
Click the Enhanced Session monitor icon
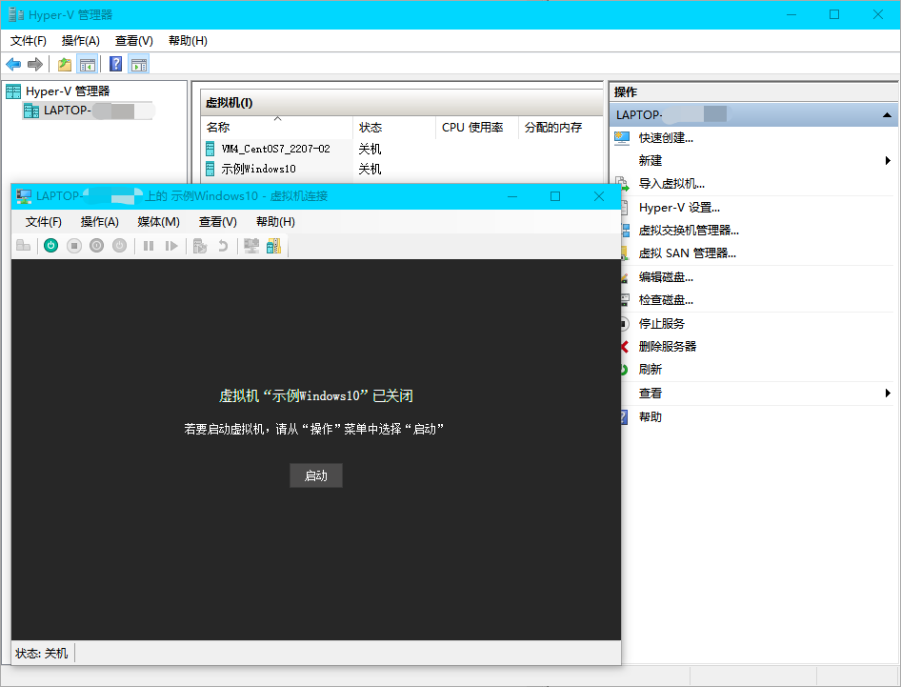[251, 246]
